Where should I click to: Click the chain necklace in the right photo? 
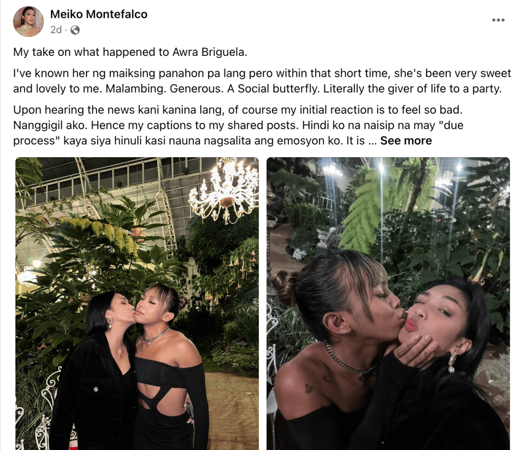pyautogui.click(x=352, y=363)
